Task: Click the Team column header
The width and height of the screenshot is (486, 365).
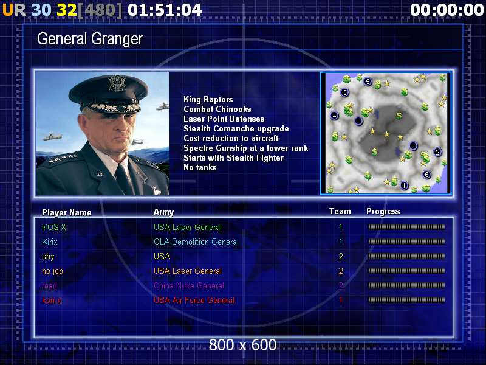Action: (340, 211)
